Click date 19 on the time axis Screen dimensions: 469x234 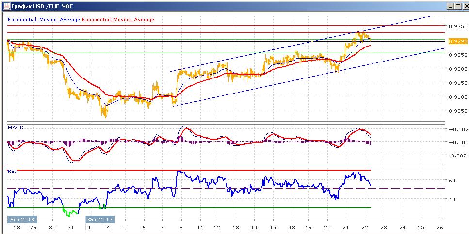point(309,227)
